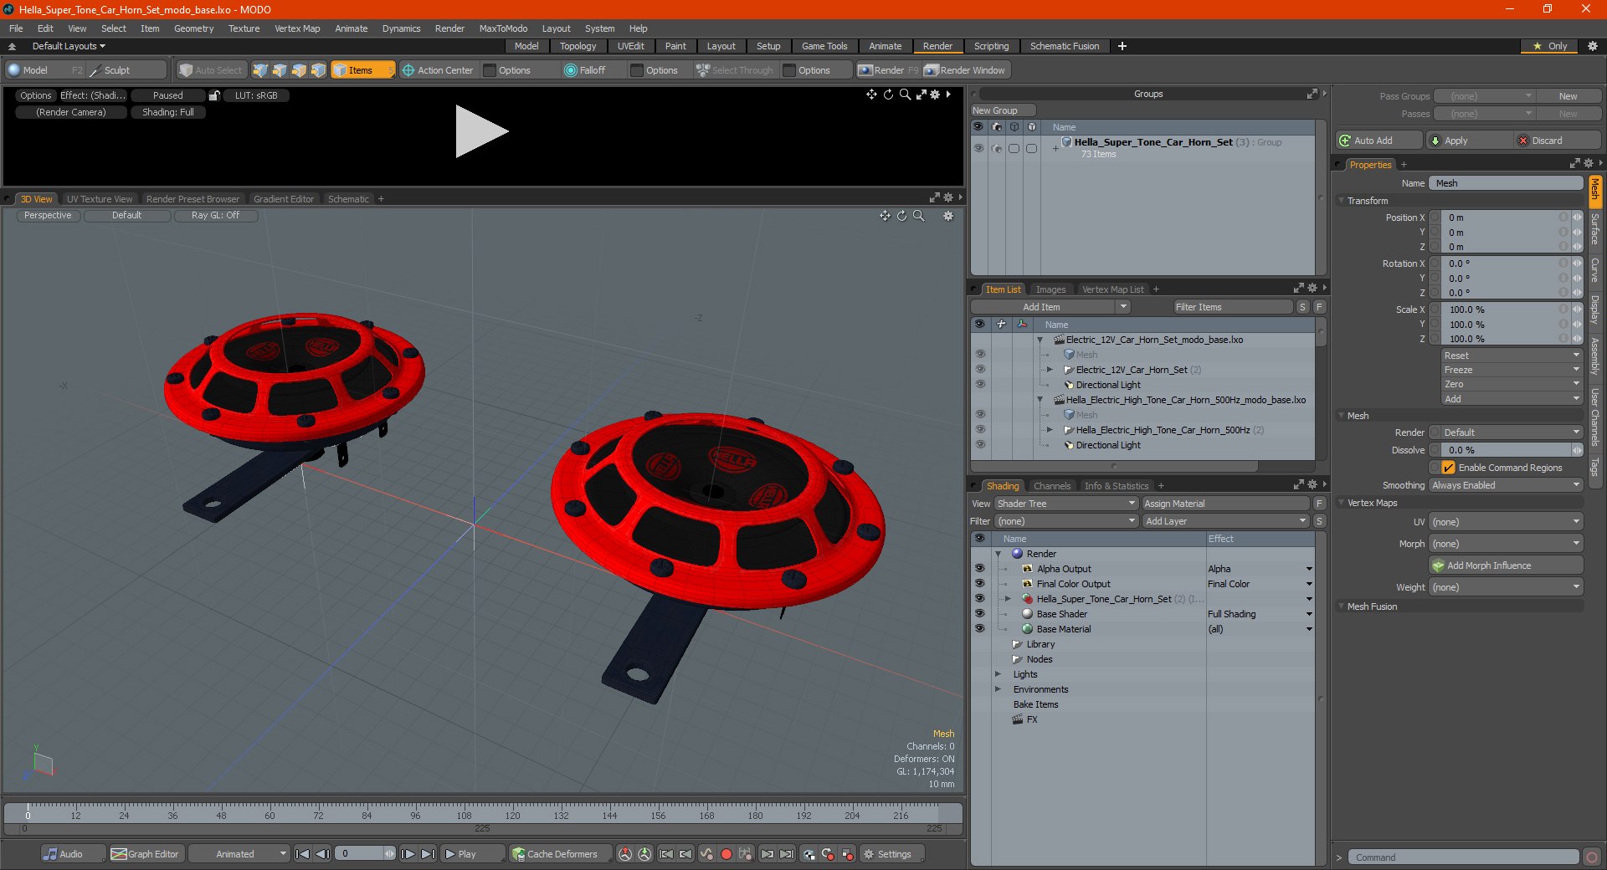Open UV Texture View tab
Image resolution: width=1607 pixels, height=870 pixels.
click(x=100, y=199)
